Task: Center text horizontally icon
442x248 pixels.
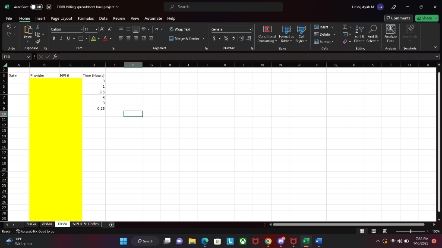Action: (x=128, y=38)
